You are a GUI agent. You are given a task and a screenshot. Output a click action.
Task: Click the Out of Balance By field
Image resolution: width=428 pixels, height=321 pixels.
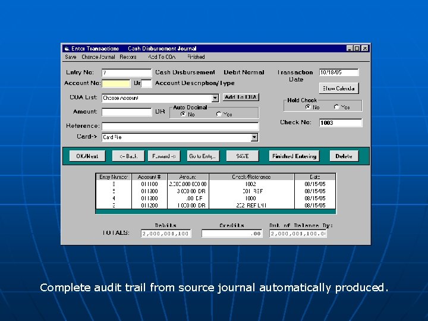[298, 234]
